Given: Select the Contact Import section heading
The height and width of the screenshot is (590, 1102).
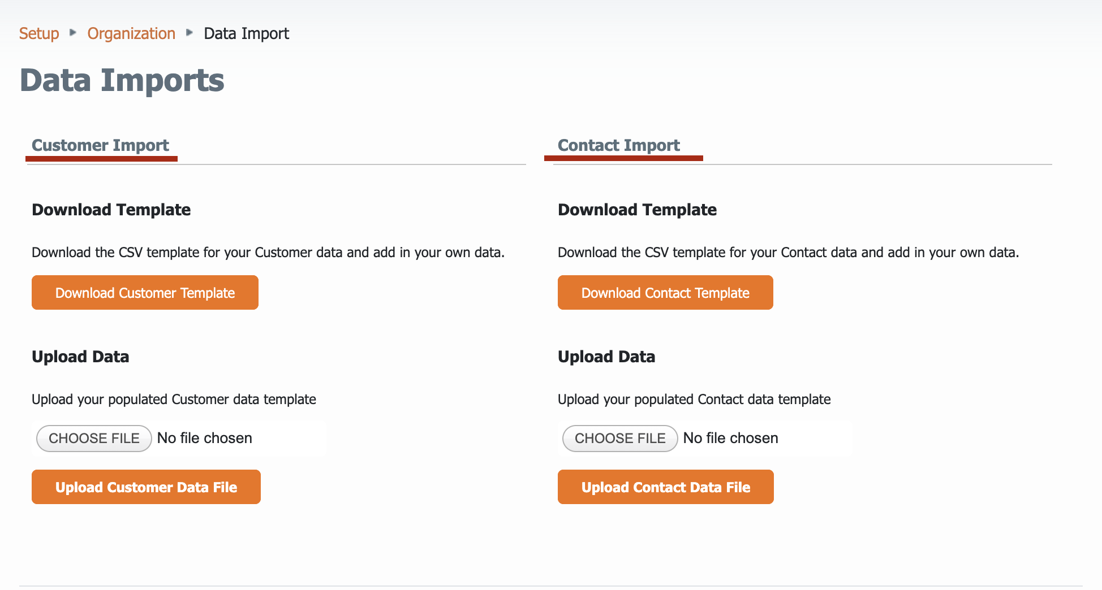Looking at the screenshot, I should [619, 145].
